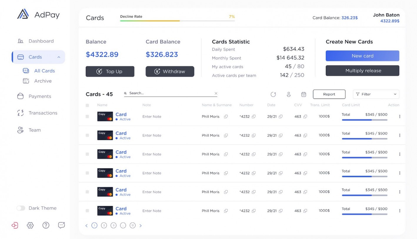Viewport: 417px width, 239px height.
Task: Select page 3 in pagination
Action: tap(114, 225)
